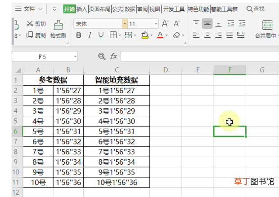
Task: Apply cell borders icon
Action: 113,35
